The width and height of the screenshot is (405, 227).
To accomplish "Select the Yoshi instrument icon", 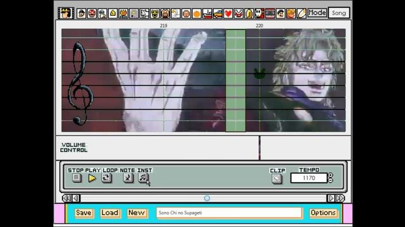I will pyautogui.click(x=103, y=13).
